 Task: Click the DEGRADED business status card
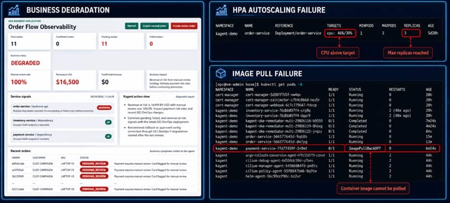point(29,60)
